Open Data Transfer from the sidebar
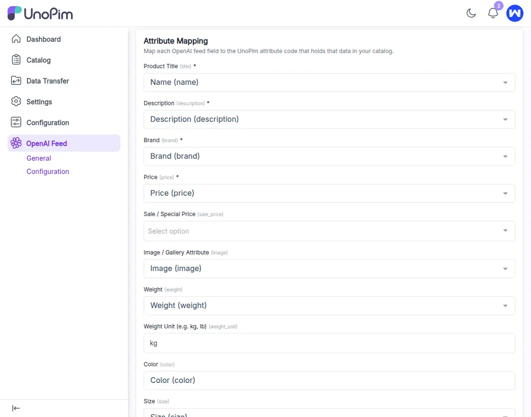The width and height of the screenshot is (531, 417). tap(16, 81)
